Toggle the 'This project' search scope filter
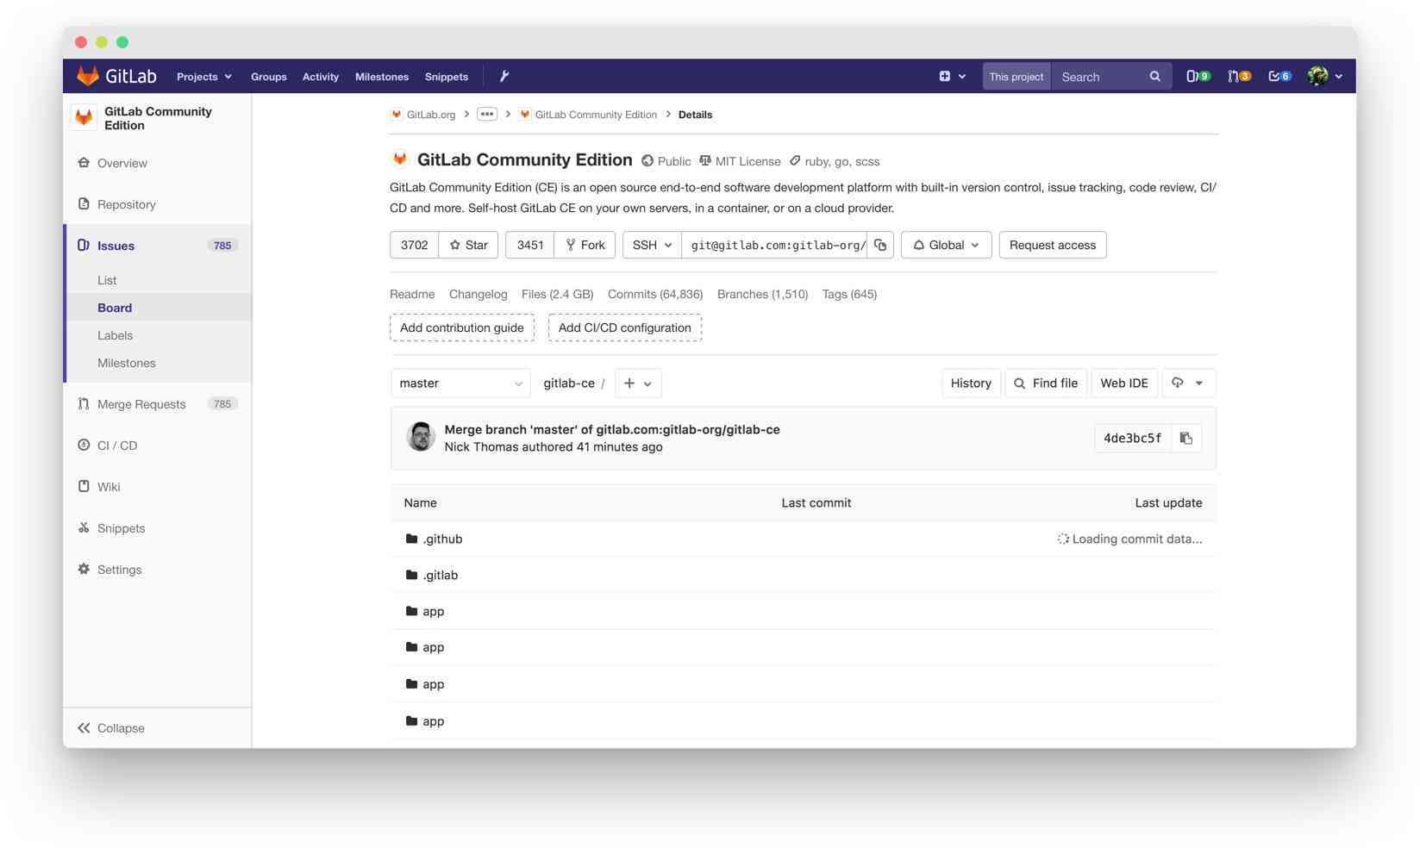 1016,76
